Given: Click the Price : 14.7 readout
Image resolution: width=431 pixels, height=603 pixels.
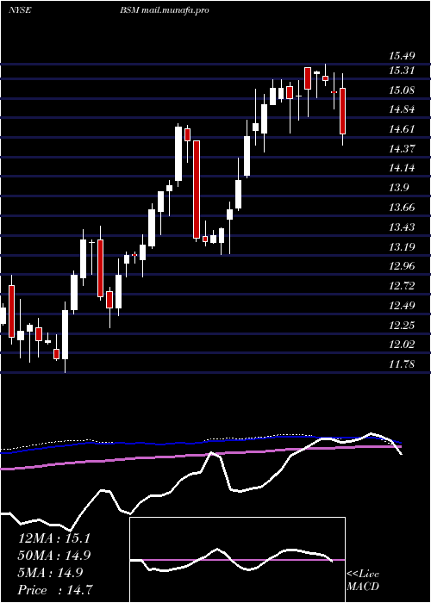Looking at the screenshot, I should (55, 590).
